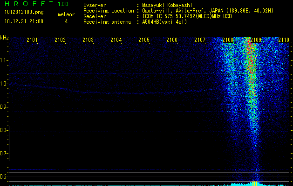Click the 2103 time marker
This screenshot has width=293, height=186.
coord(88,40)
